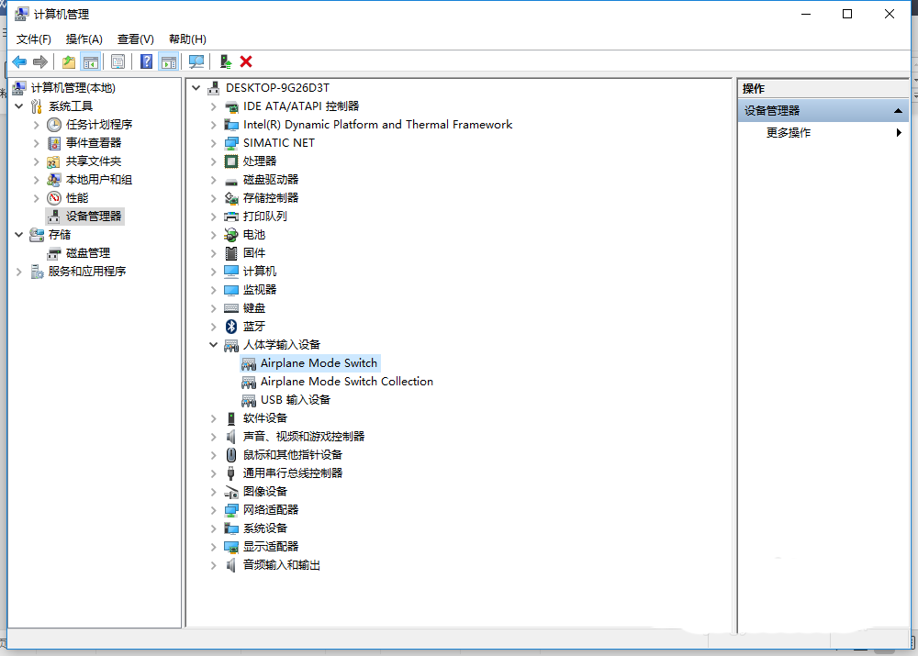Select the Bluetooth 蓝牙 icon
Viewport: 918px width, 656px height.
tap(231, 327)
